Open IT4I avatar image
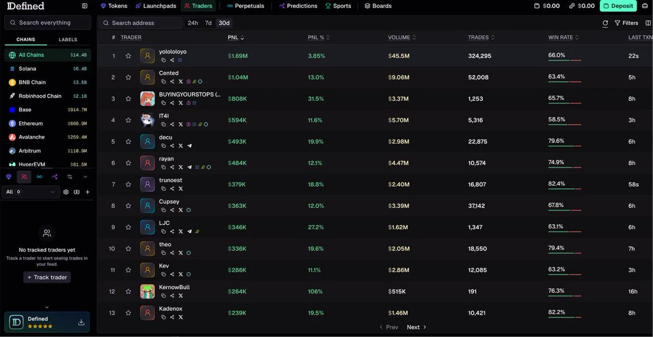This screenshot has width=653, height=337. coord(147,120)
